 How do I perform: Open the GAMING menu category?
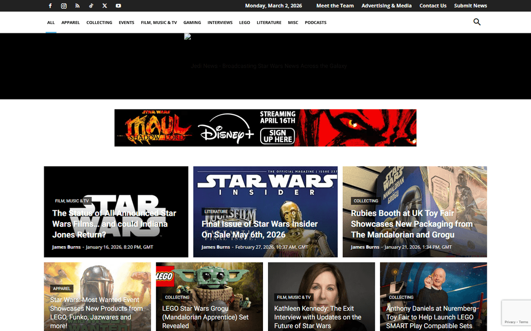tap(192, 23)
